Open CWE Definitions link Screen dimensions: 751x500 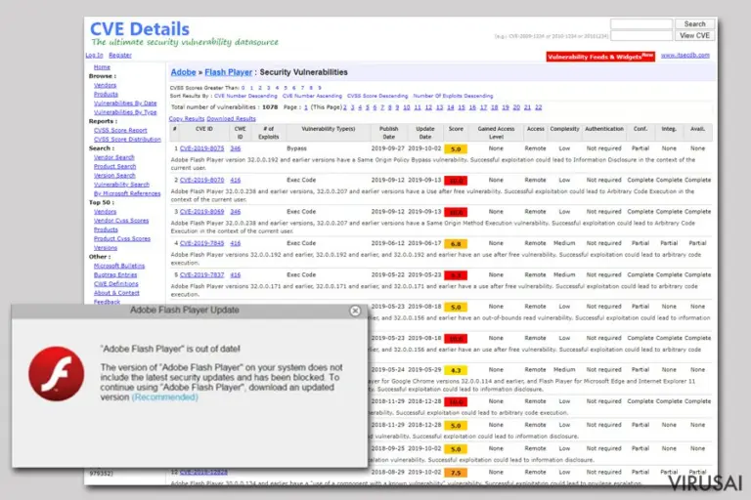coord(116,284)
